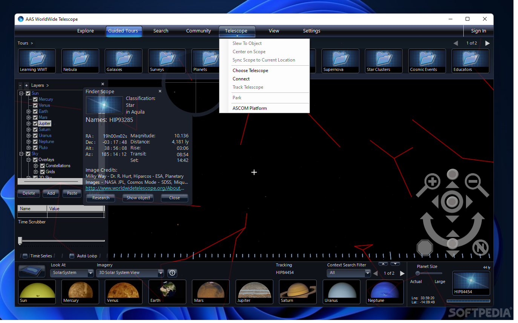
Task: Click the Time Scrubber slider handle
Action: [20, 241]
